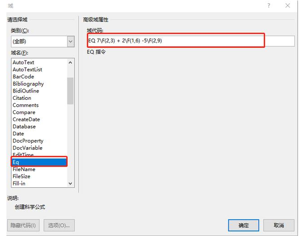Choose Comments field from list
This screenshot has height=236, width=300.
point(26,105)
